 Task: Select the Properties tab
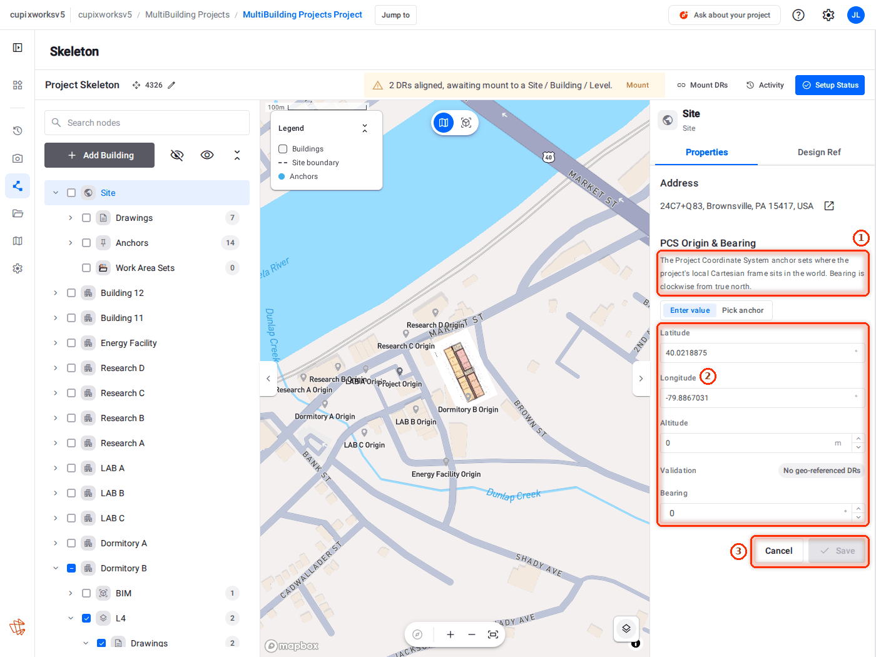click(x=706, y=152)
